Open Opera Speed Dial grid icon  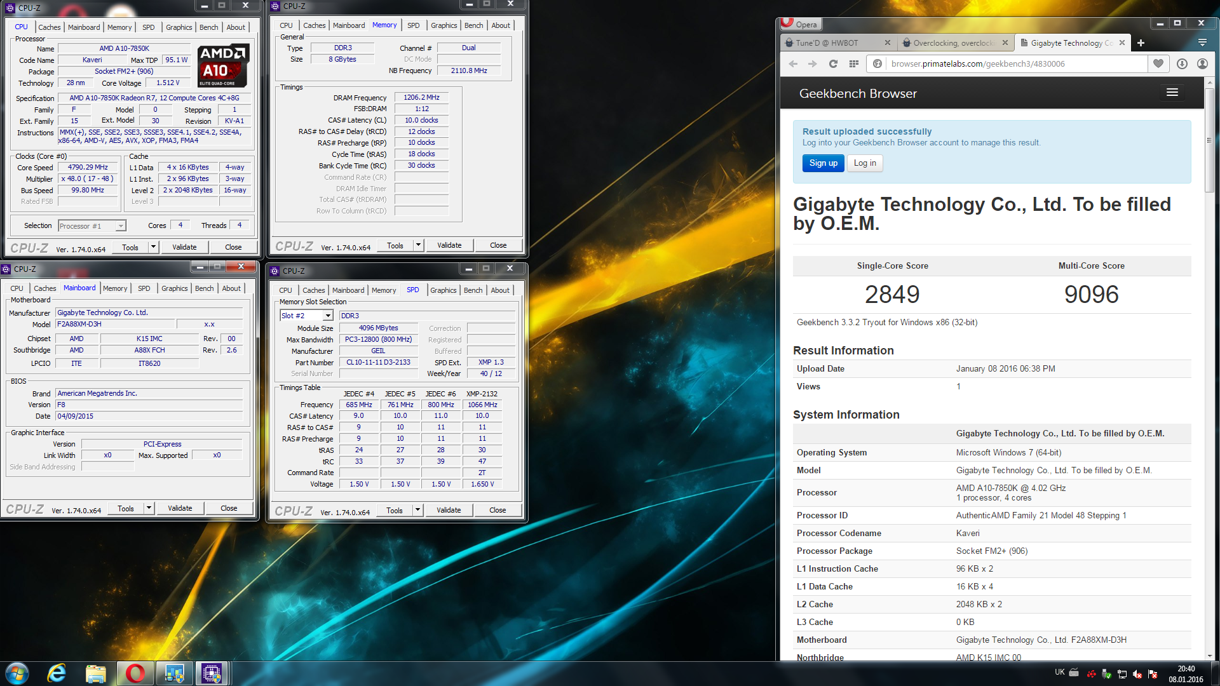point(853,64)
